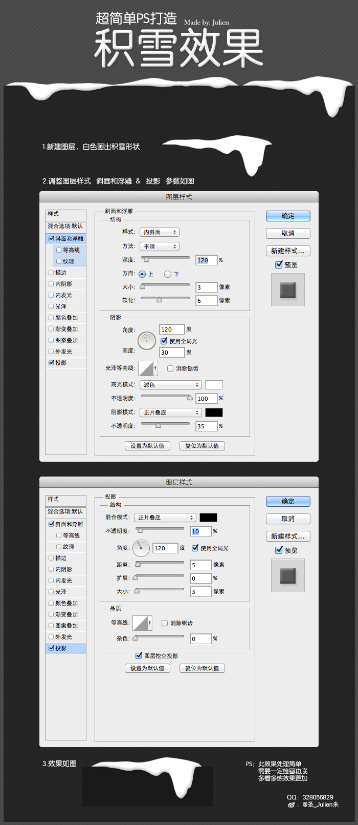This screenshot has height=825, width=358.
Task: Click 设置为默认值 in the bevel dialog
Action: coord(147,446)
